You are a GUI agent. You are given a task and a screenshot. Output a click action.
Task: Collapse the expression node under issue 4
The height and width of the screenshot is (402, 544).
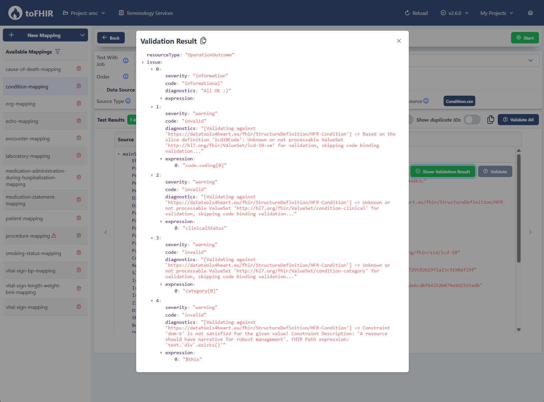click(x=161, y=353)
